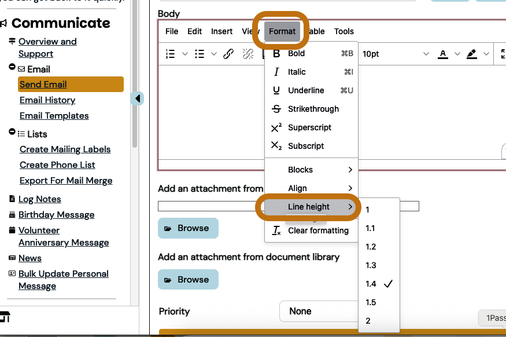Open the font size 10pt dropdown
Screen dimensions: 506x337
396,54
